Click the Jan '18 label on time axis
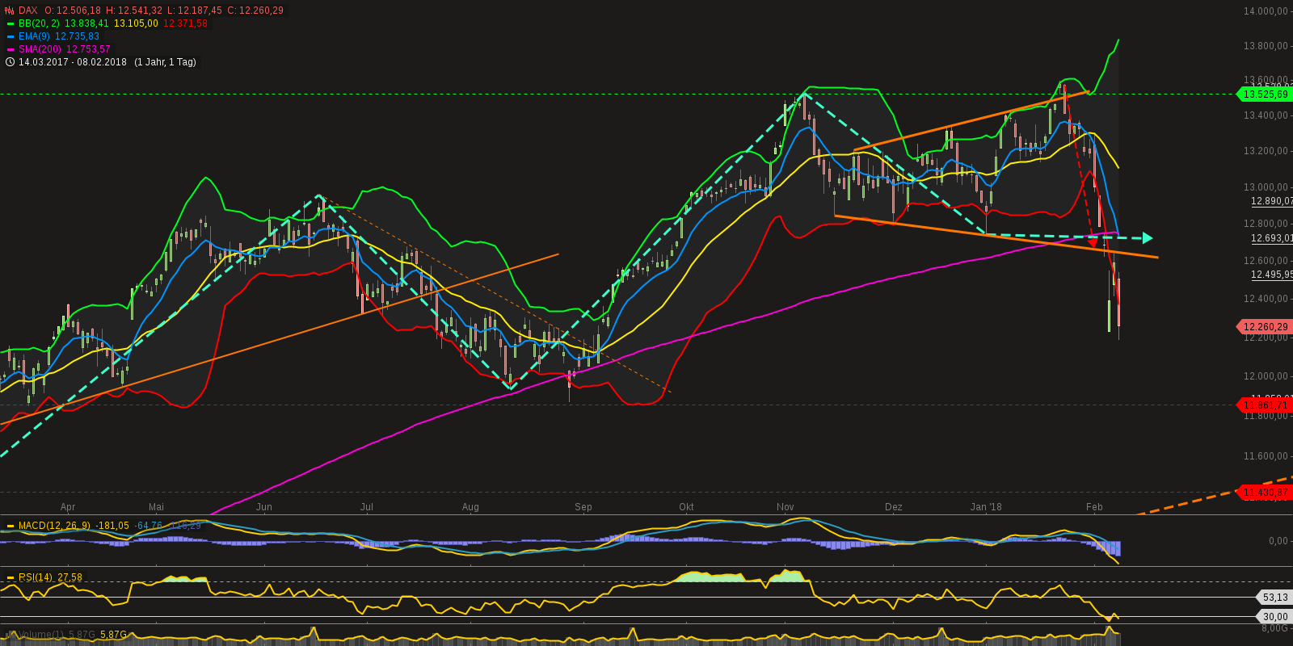 click(986, 507)
